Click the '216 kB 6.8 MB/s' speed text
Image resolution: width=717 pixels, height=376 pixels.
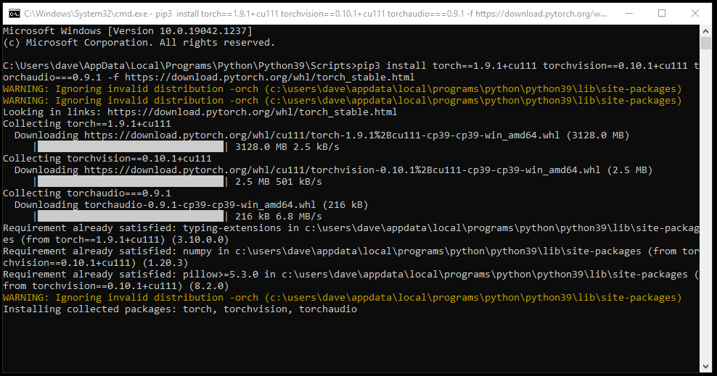279,217
